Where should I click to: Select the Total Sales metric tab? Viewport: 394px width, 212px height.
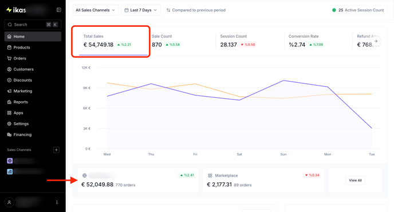113,41
